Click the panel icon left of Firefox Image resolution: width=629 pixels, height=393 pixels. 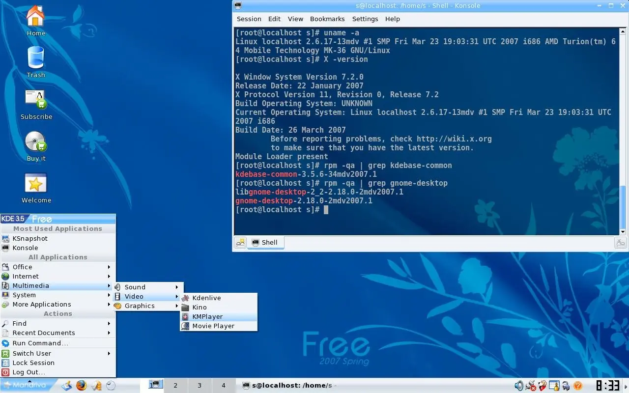[67, 386]
